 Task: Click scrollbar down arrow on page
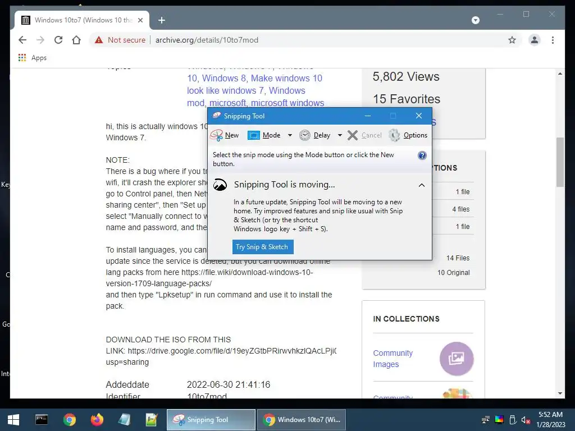click(x=560, y=393)
